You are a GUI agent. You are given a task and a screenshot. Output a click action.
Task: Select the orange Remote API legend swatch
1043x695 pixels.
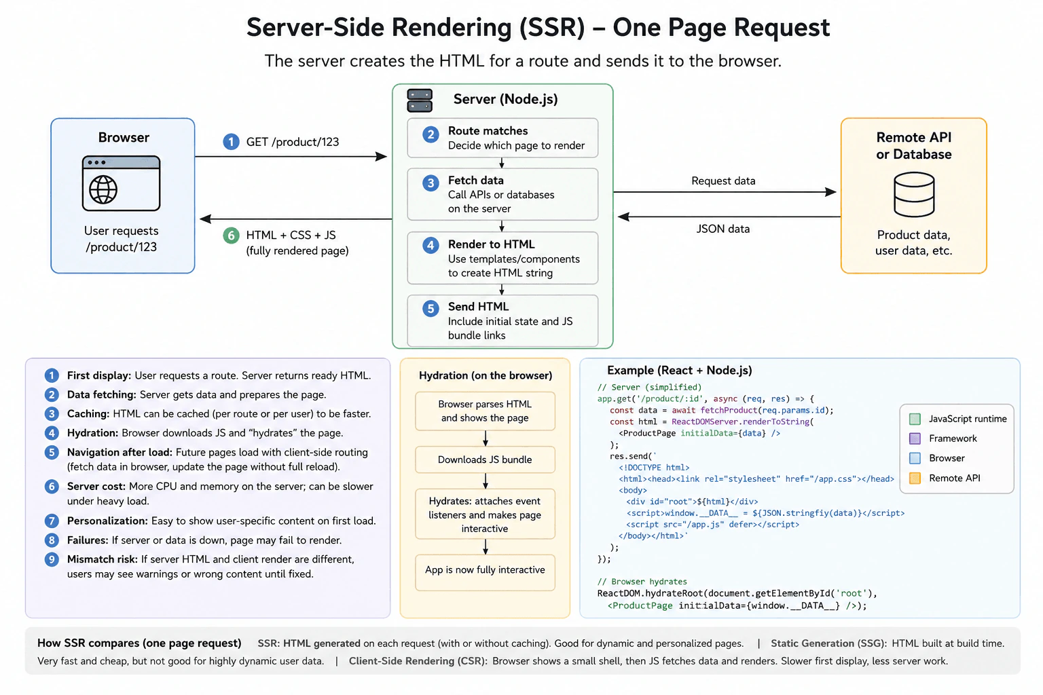915,478
